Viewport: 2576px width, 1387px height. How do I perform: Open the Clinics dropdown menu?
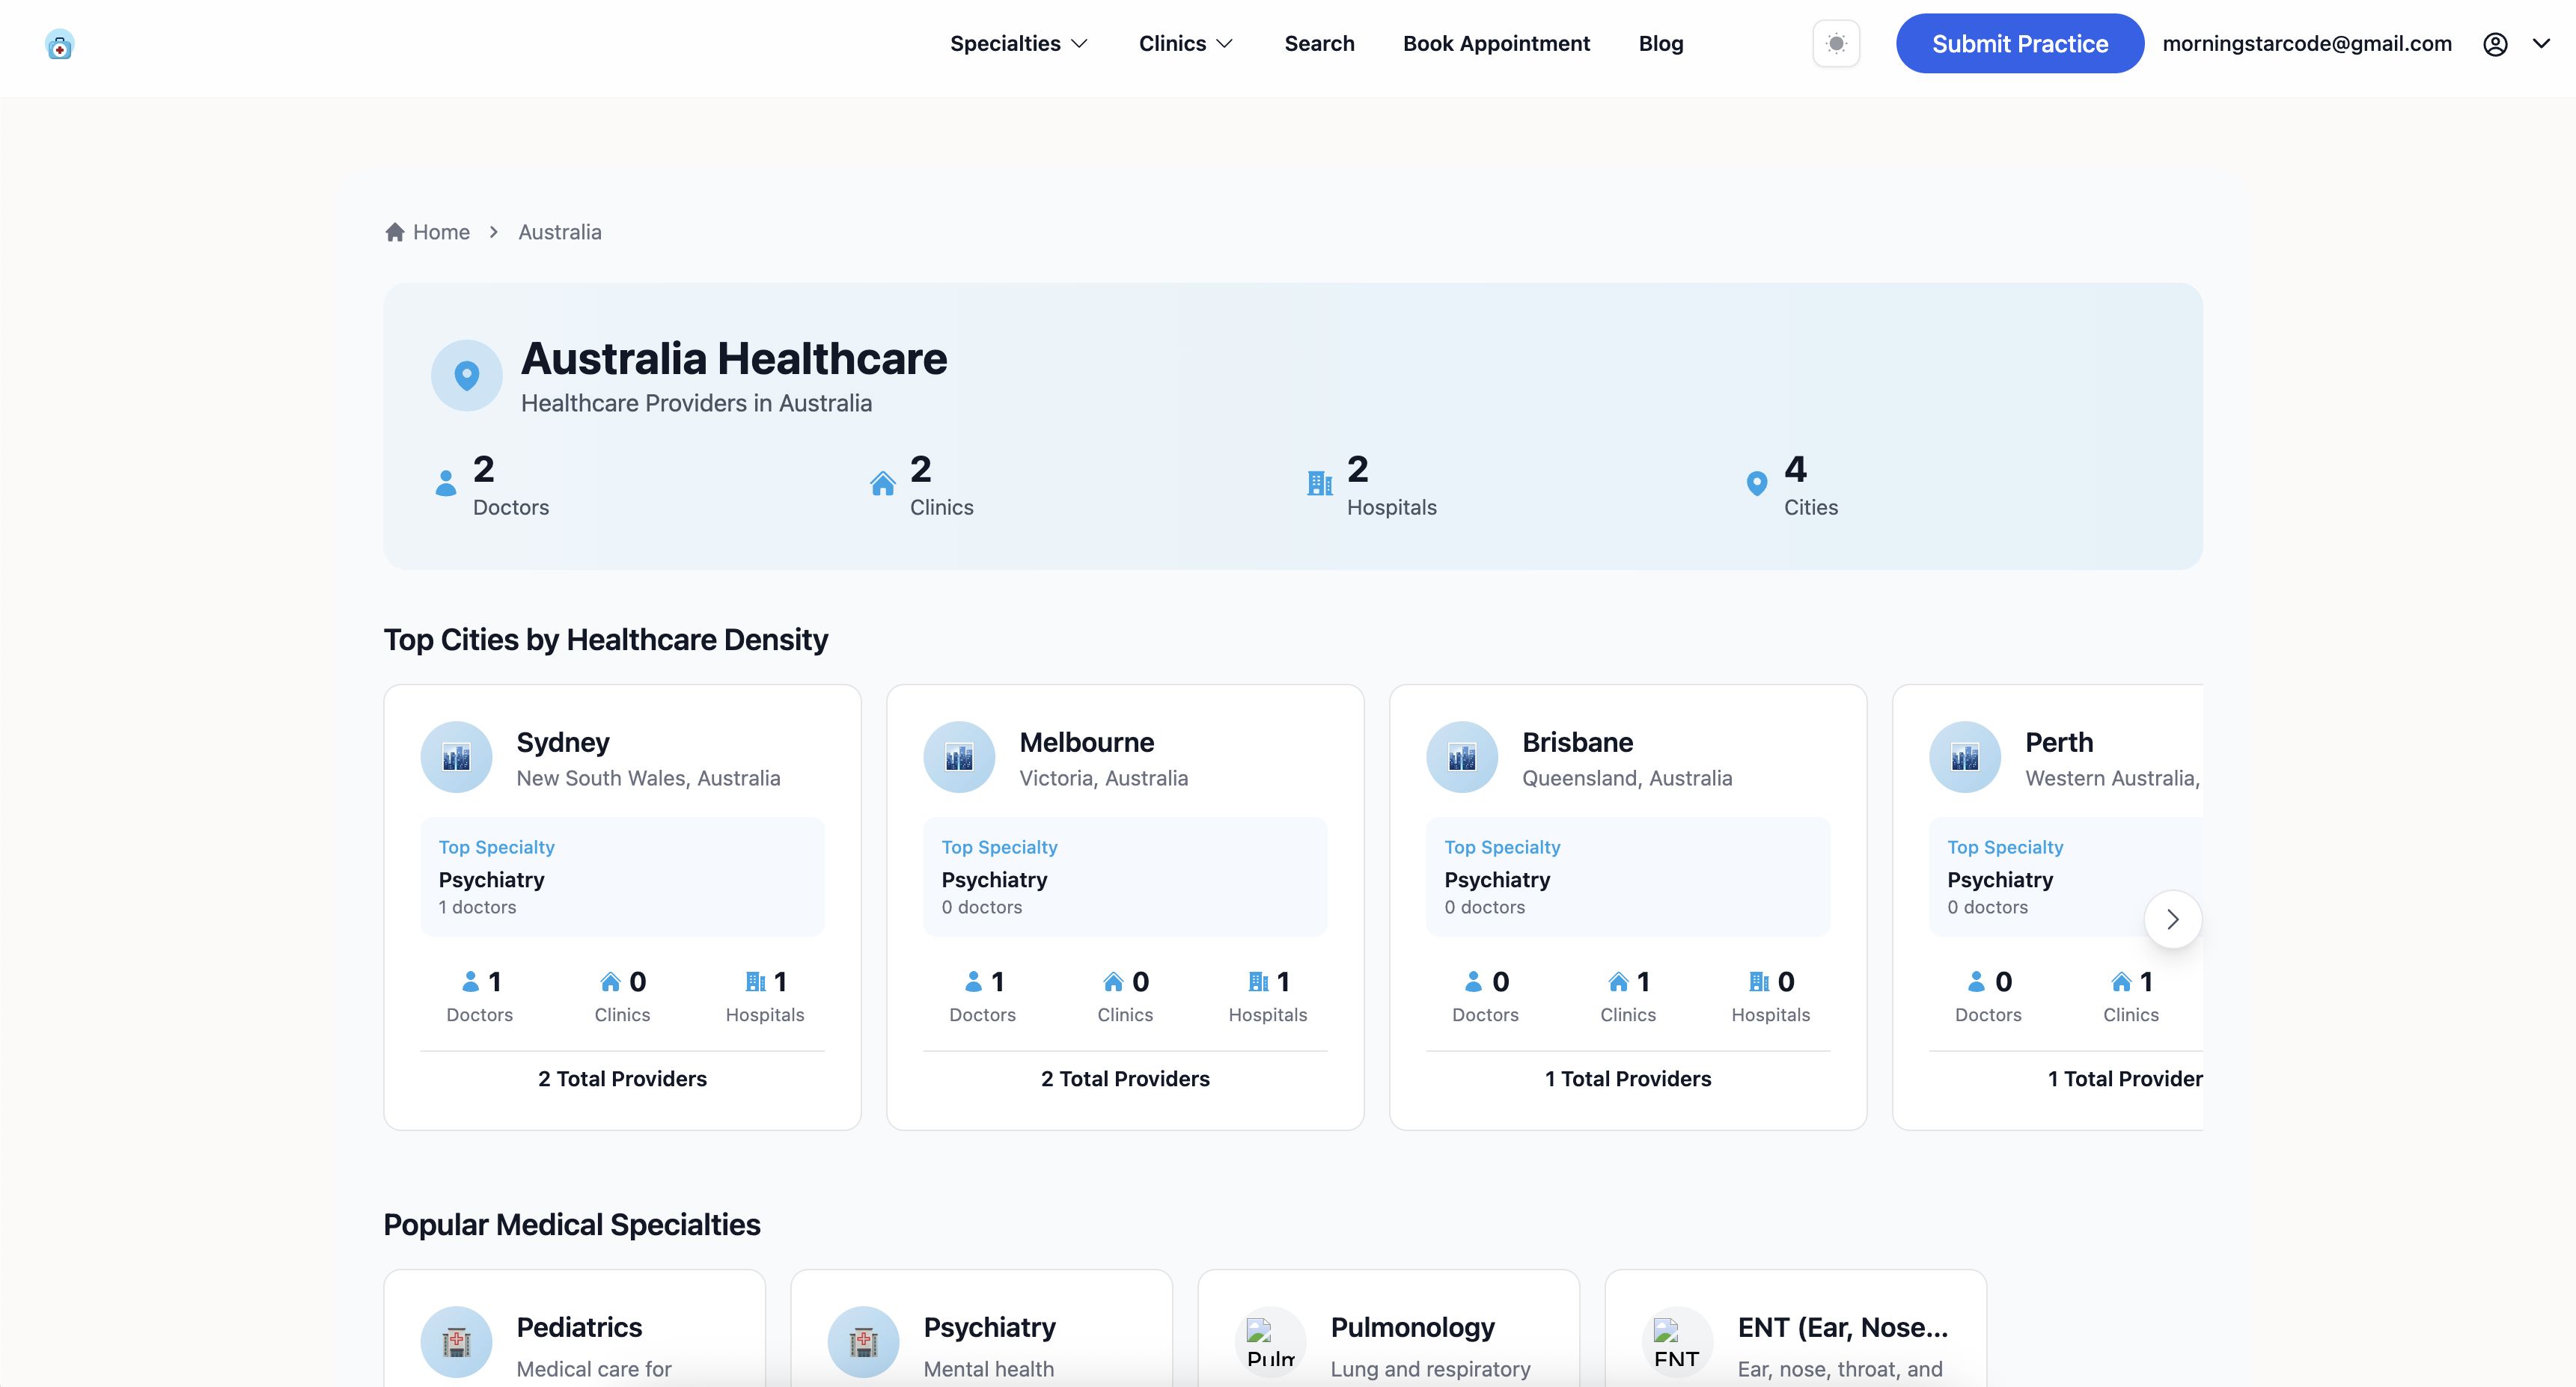1185,44
